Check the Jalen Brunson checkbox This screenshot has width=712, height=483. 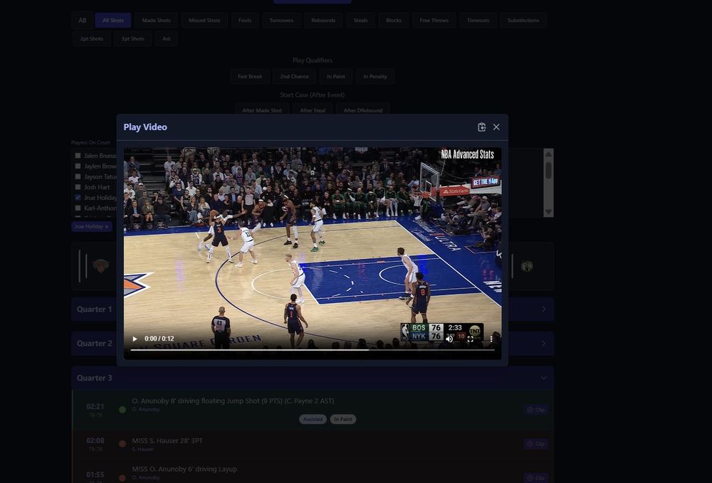[78, 156]
